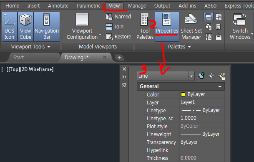
Task: Select the View ribbon tab
Action: (114, 6)
